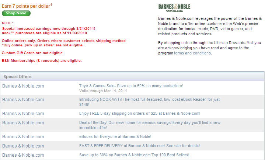The image size is (265, 160).
Task: Click the red NOTE: label
Action: [7, 23]
